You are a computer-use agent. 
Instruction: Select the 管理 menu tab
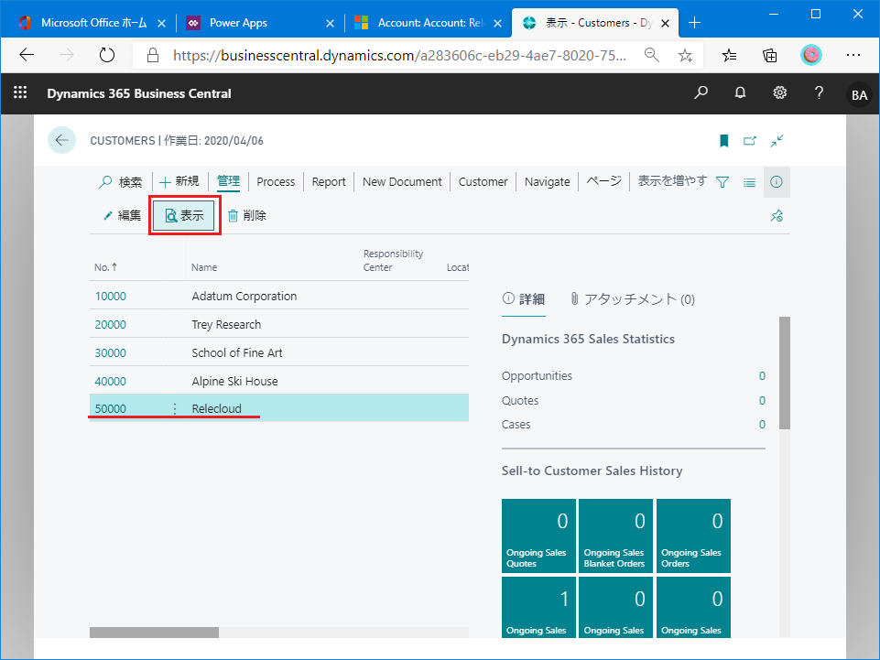[x=228, y=181]
